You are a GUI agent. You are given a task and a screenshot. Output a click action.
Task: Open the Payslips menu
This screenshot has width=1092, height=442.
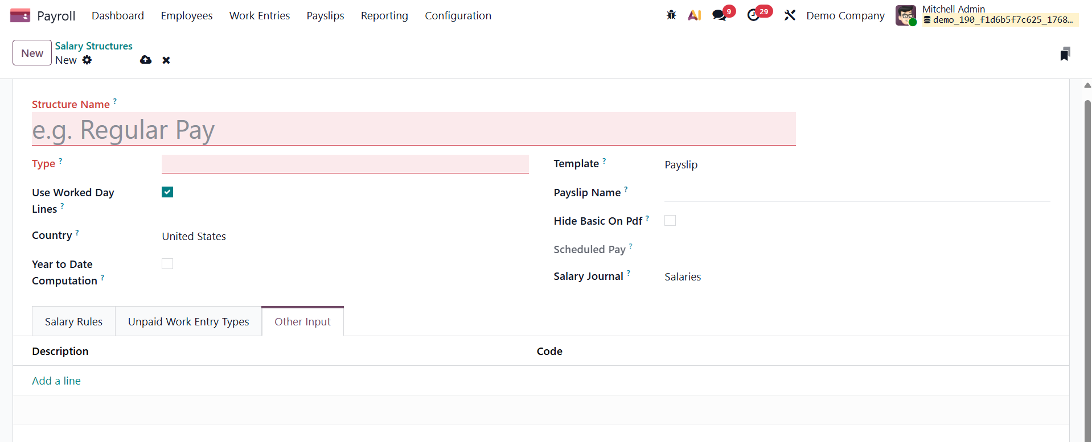(x=326, y=15)
